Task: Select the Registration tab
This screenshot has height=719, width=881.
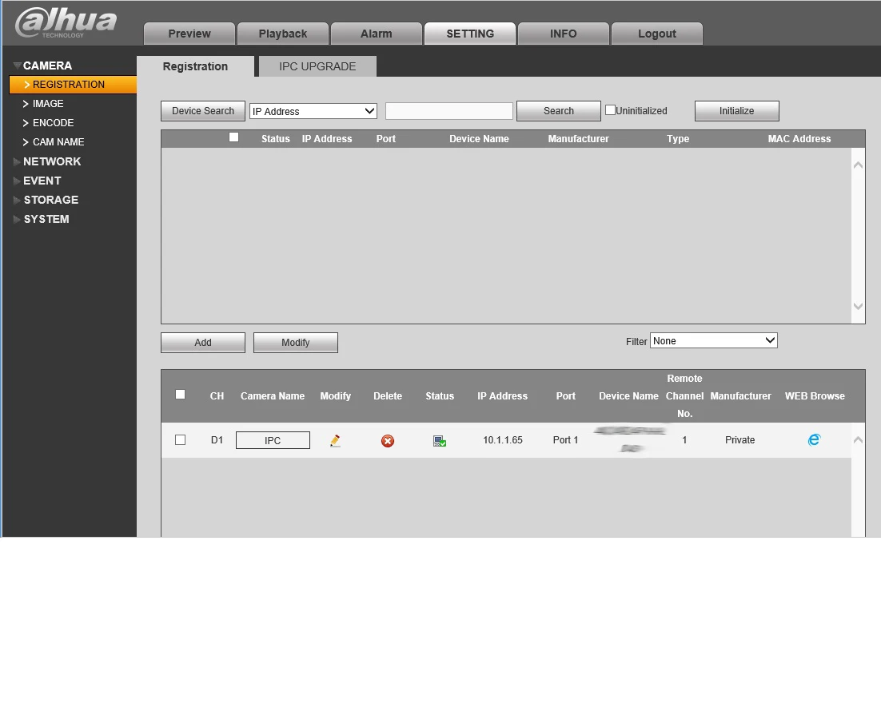Action: tap(195, 66)
